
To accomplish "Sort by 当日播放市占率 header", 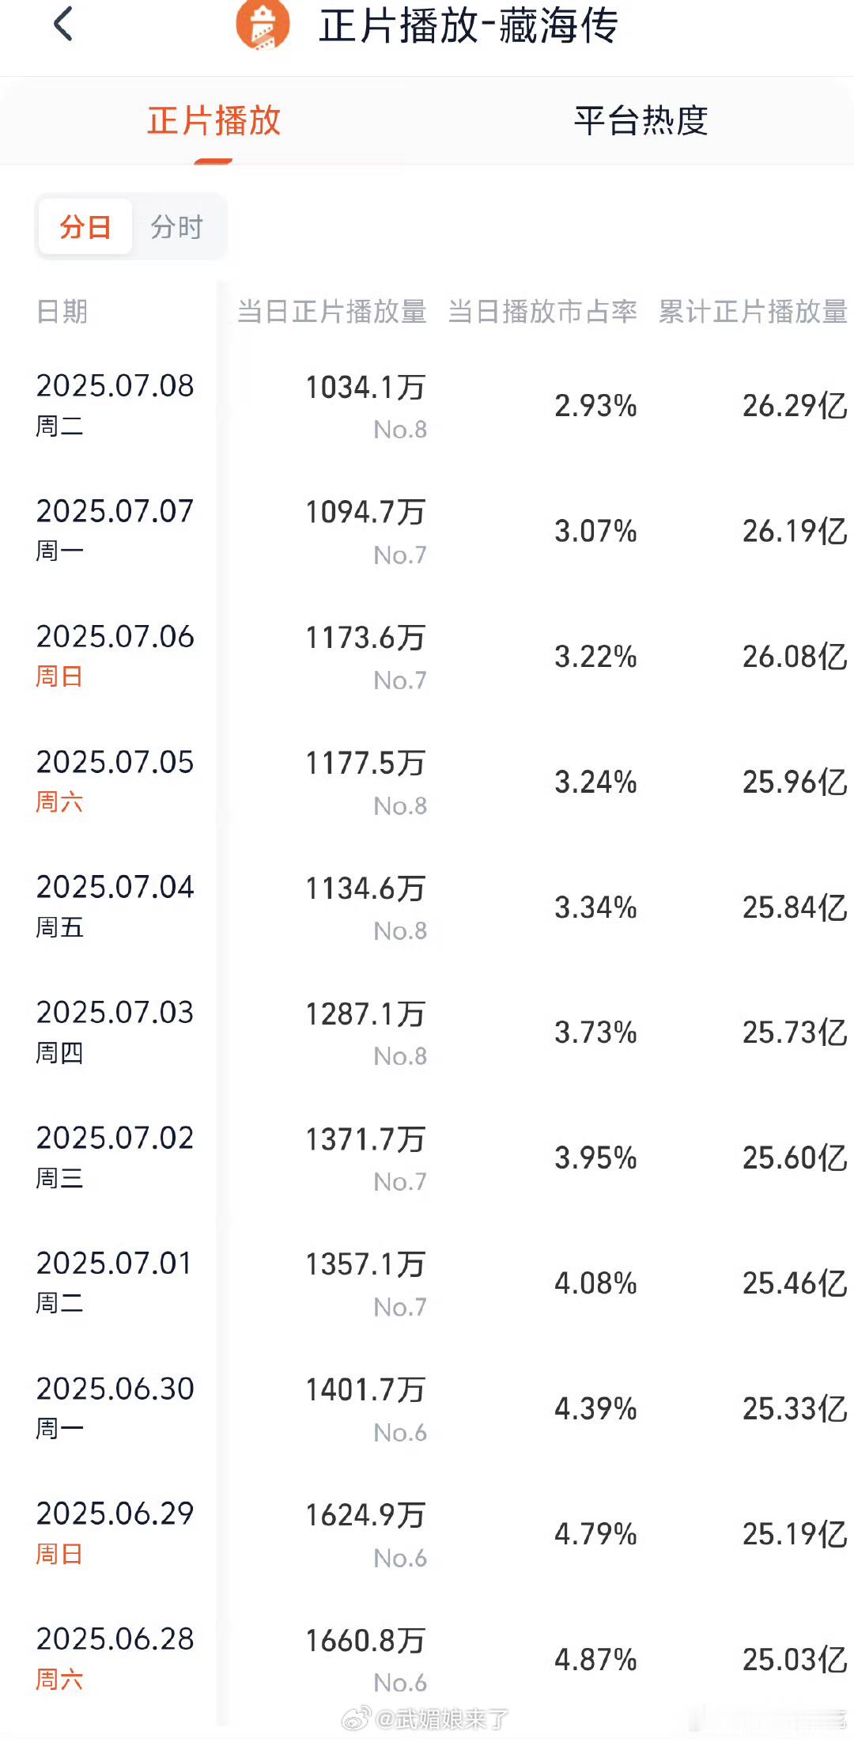I will point(542,312).
